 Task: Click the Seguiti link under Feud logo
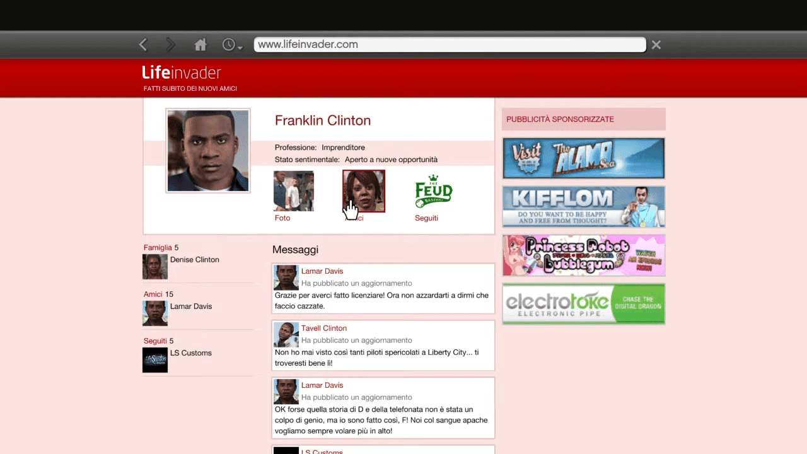pyautogui.click(x=426, y=218)
